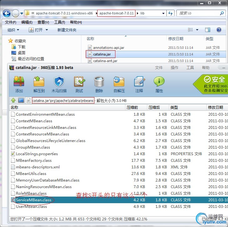Click the 解压到 (Extract to) icon

coord(39,82)
